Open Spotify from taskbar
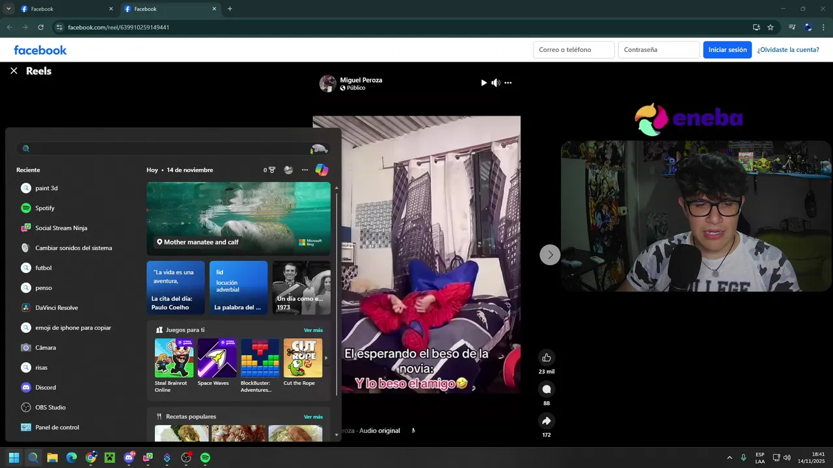Viewport: 833px width, 468px height. tap(205, 458)
